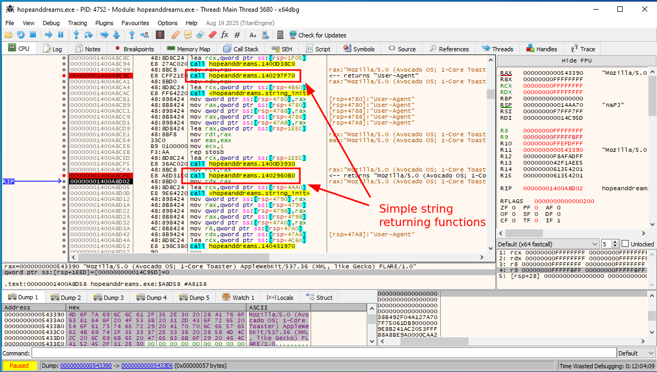Click the Hide FPU button
The image size is (657, 372).
coord(576,61)
